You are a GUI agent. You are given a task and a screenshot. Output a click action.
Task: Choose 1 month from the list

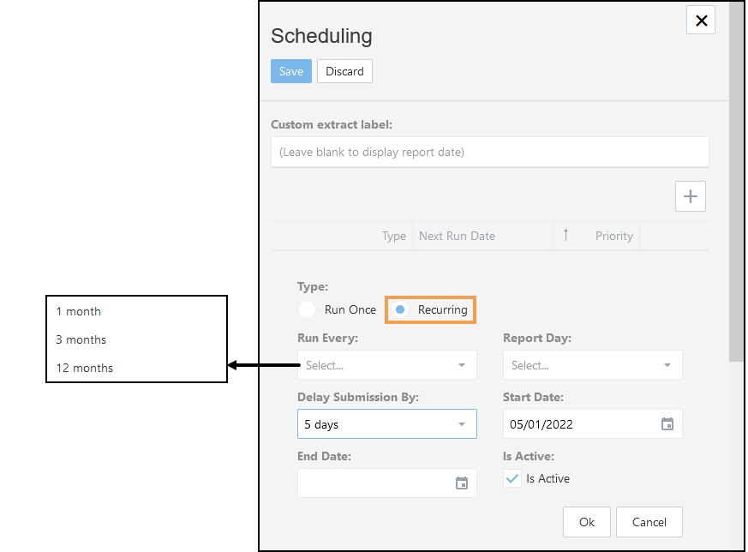click(79, 311)
